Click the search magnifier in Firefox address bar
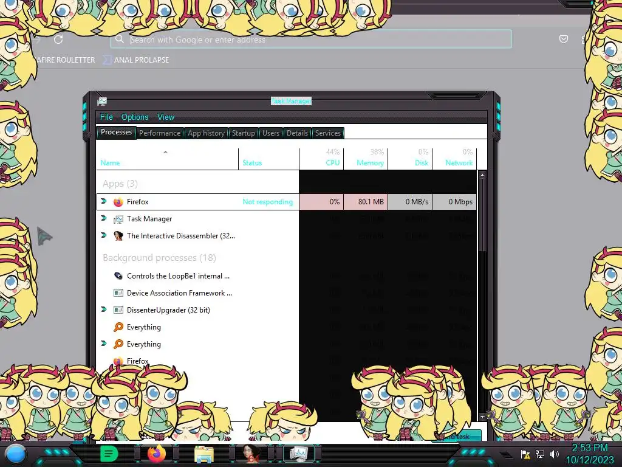The height and width of the screenshot is (467, 622). click(120, 39)
